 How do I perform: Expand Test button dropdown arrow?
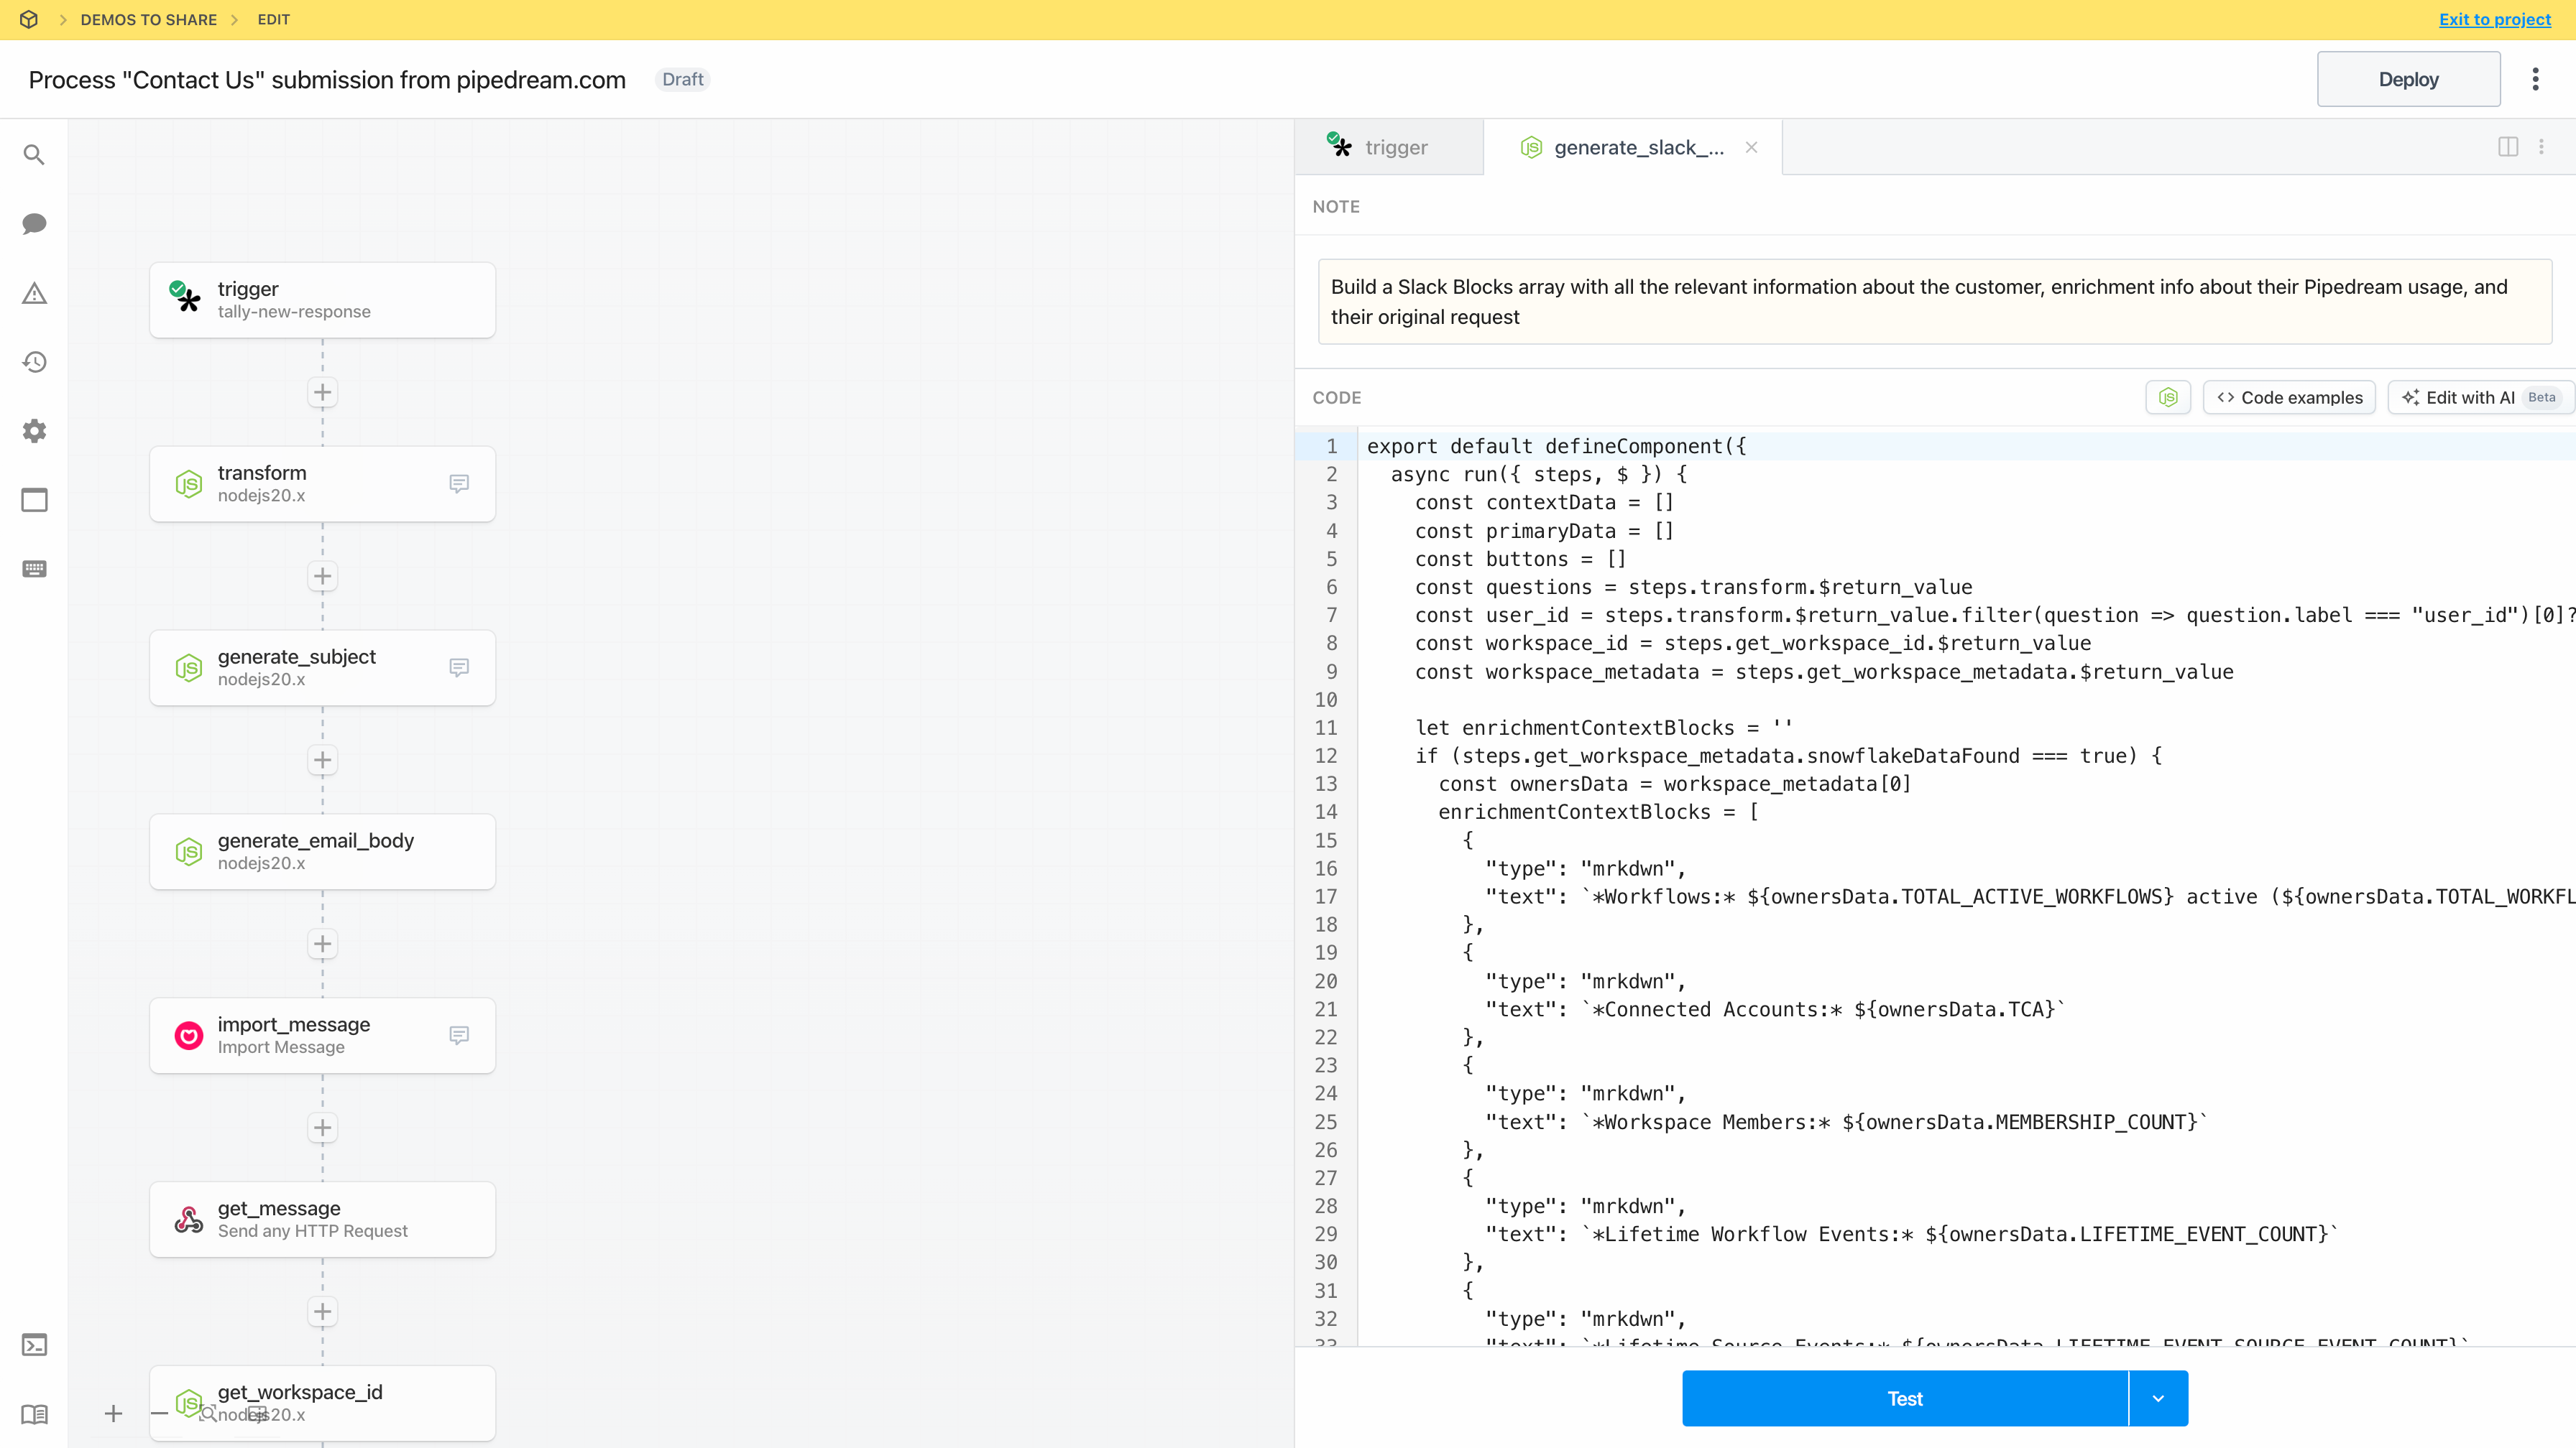coord(2158,1398)
